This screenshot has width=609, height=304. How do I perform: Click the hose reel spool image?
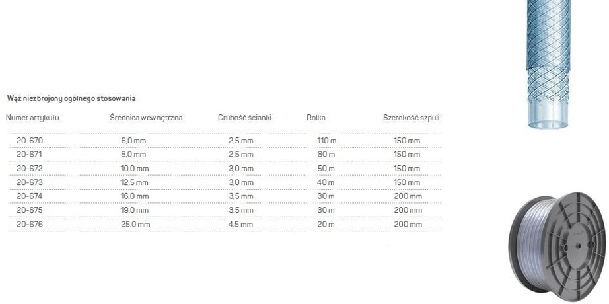point(558,247)
